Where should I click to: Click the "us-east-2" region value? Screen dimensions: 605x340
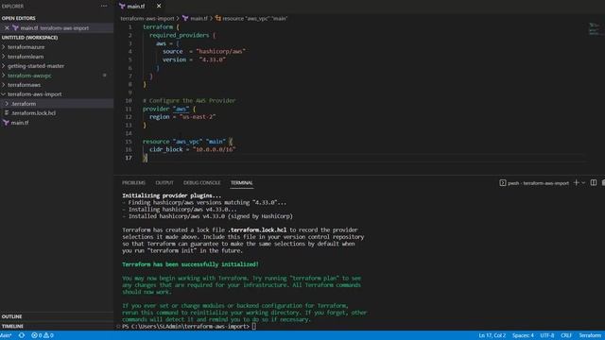198,117
